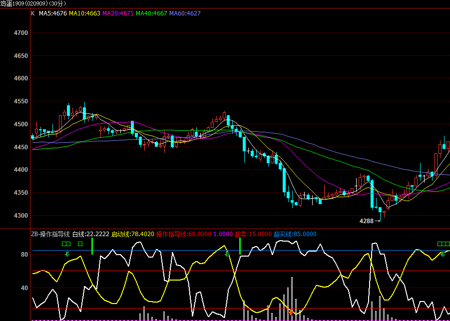Select the MA60:4627 blue legend label
The width and height of the screenshot is (450, 321).
pos(185,13)
